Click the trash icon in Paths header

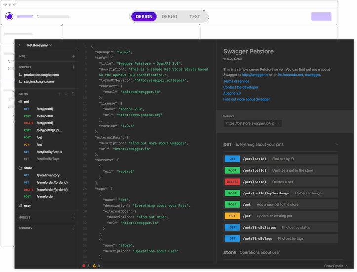73,93
